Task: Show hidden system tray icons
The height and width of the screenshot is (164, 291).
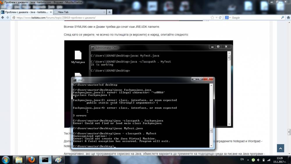Action: pos(248,160)
